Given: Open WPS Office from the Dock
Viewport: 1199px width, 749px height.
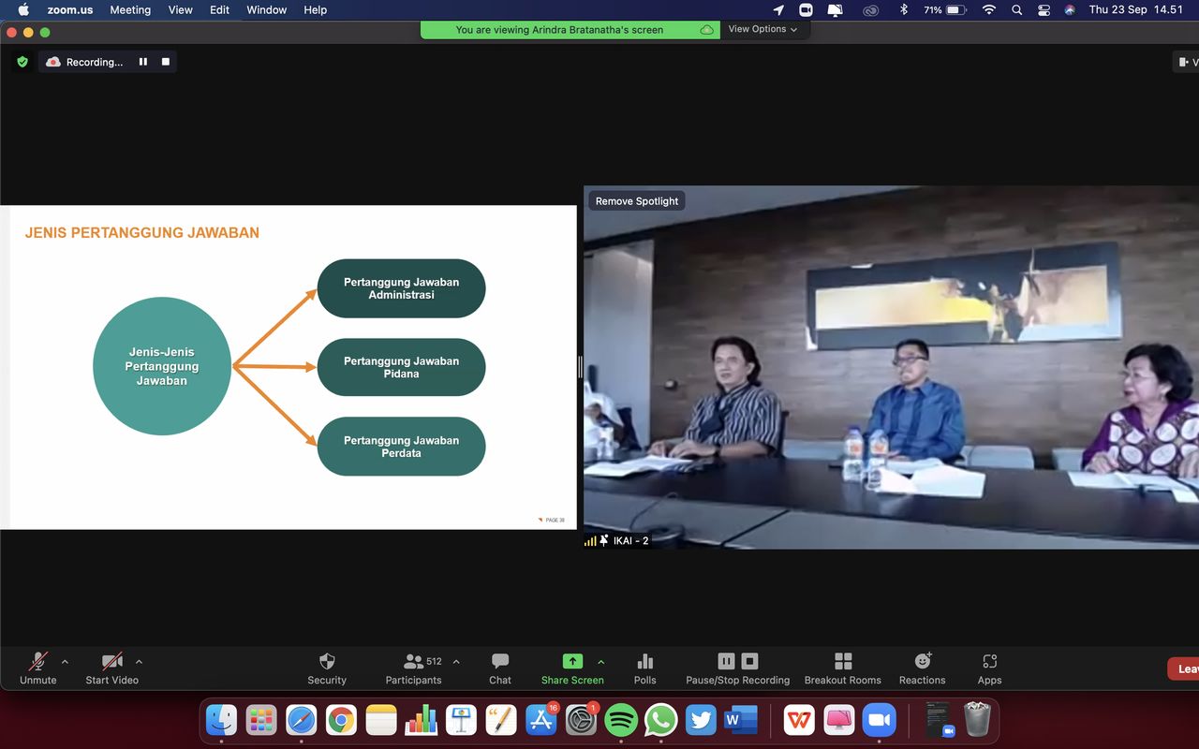Looking at the screenshot, I should click(x=799, y=719).
